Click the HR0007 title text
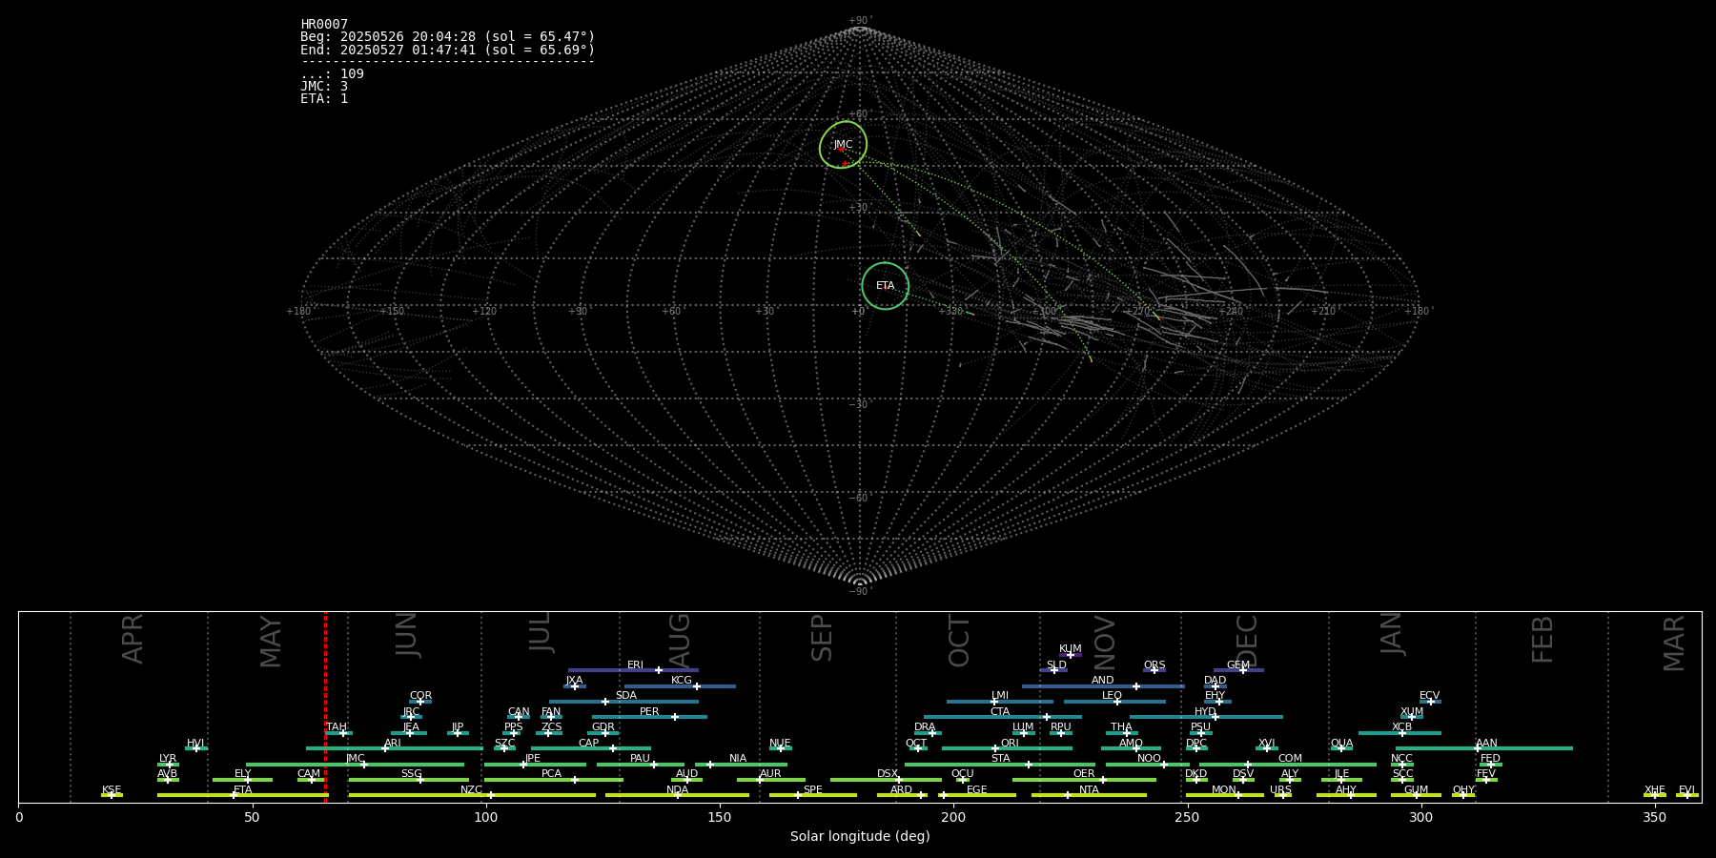 [324, 25]
